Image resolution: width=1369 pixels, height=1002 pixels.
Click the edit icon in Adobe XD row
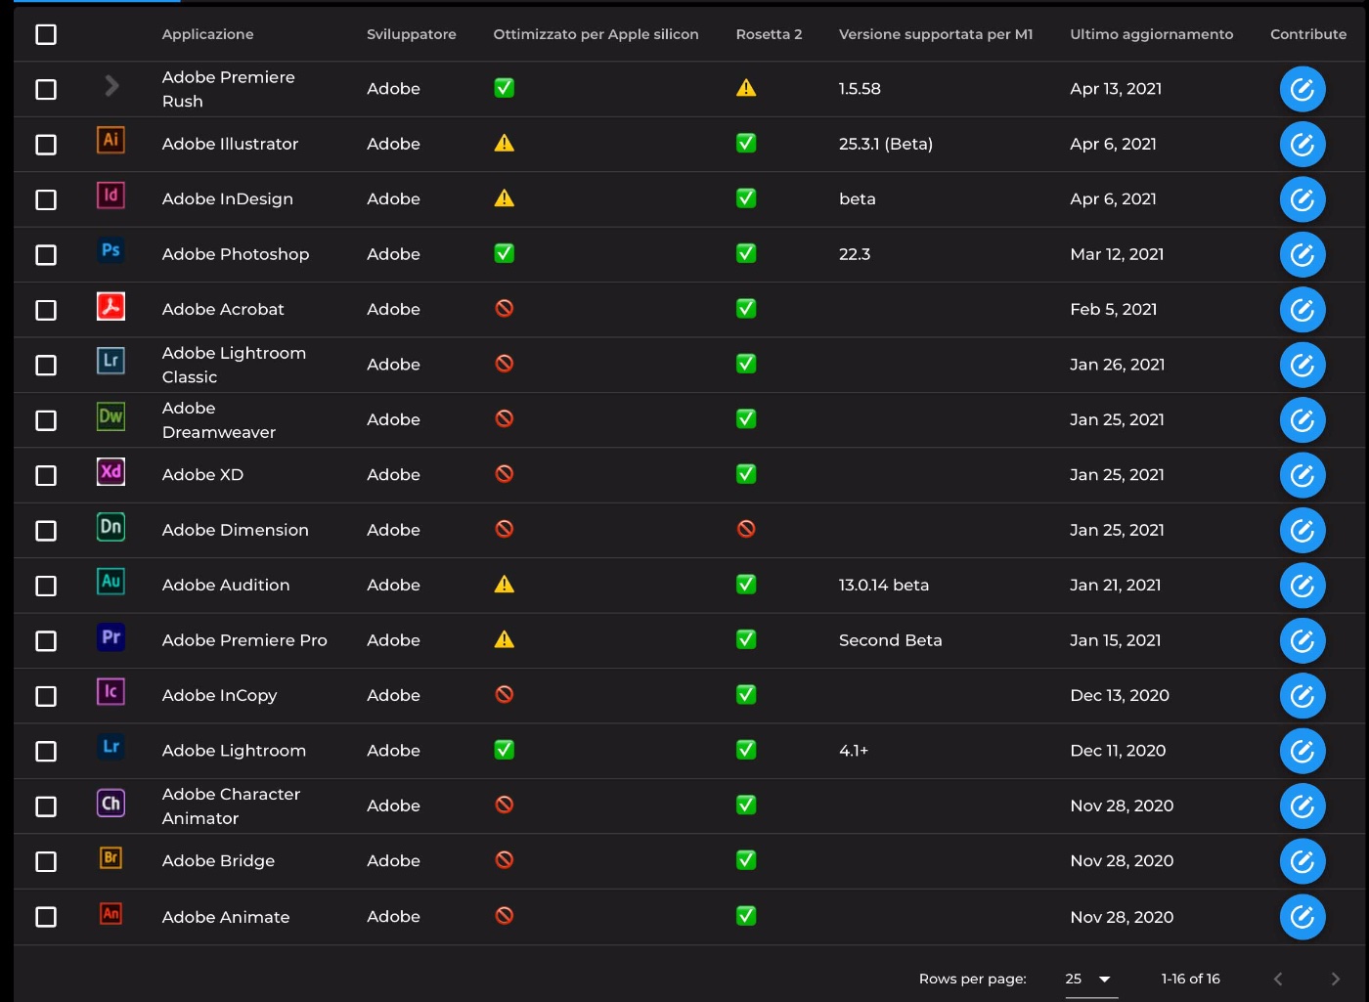coord(1303,475)
